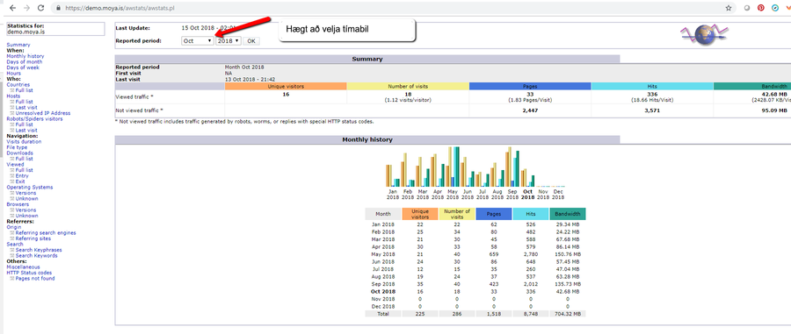
Task: Open Robots/Spiders visitors link
Action: (35, 118)
